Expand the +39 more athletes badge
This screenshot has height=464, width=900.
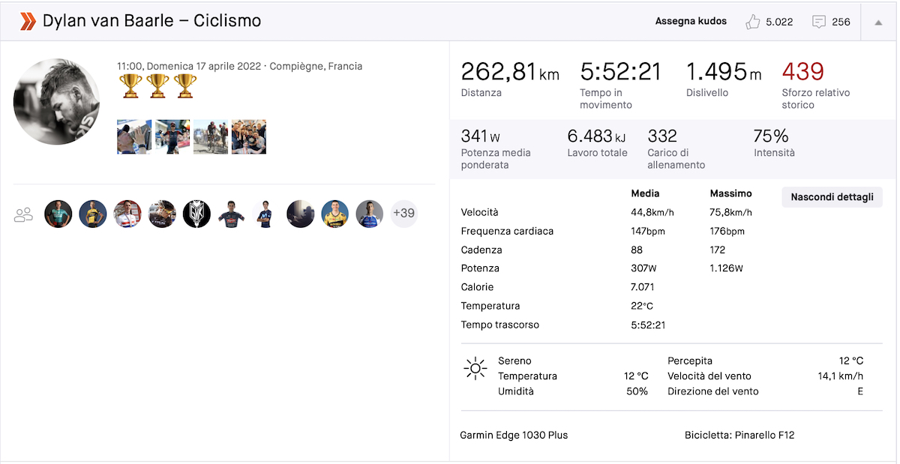pyautogui.click(x=403, y=214)
